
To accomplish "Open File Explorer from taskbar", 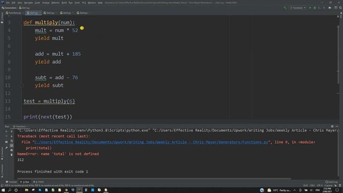I will click(x=26, y=190).
